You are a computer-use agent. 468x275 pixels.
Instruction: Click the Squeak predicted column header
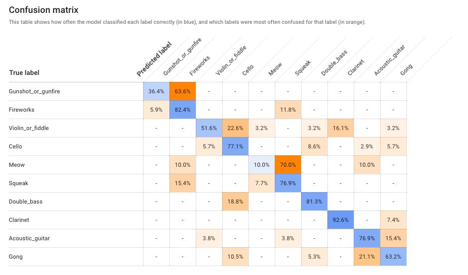[x=303, y=68]
